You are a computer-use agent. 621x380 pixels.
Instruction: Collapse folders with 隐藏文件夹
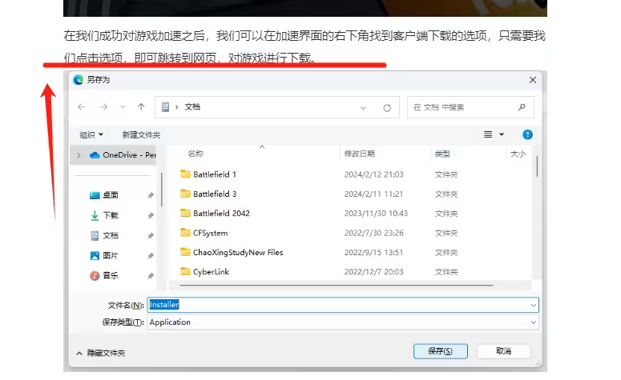[x=101, y=353]
